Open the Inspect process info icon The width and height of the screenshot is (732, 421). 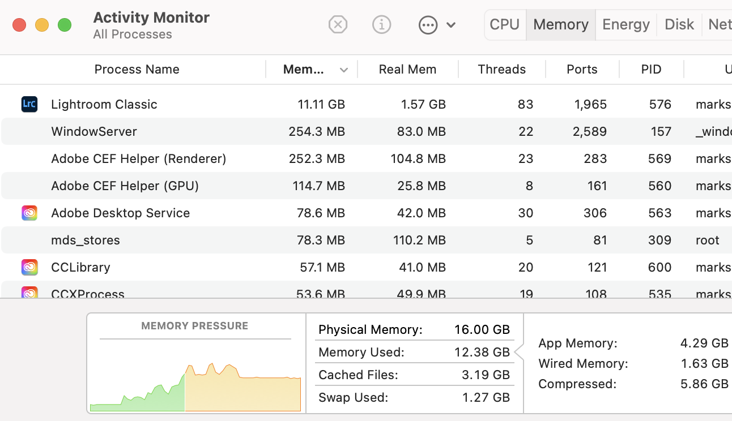tap(382, 25)
